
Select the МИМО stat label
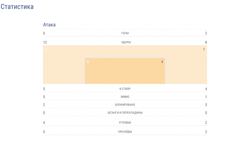(125, 97)
